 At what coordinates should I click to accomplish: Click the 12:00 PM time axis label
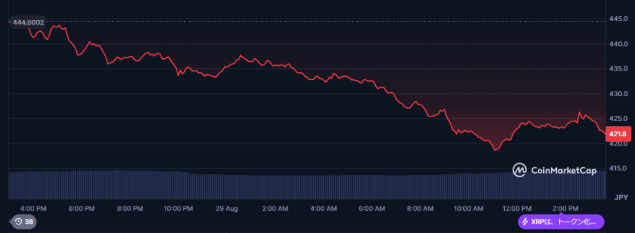pos(517,209)
